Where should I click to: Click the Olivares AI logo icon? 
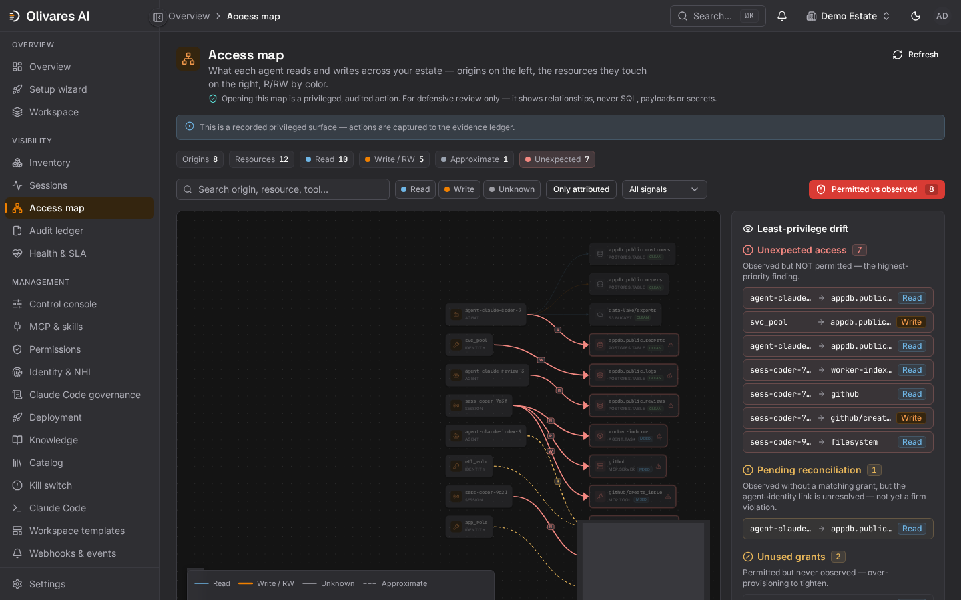click(x=15, y=16)
